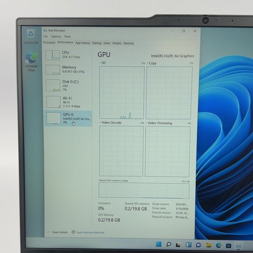Click the Video Processing usage graph
This screenshot has width=253, height=253.
168,151
